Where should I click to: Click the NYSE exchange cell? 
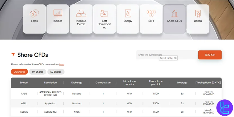pos(77,112)
